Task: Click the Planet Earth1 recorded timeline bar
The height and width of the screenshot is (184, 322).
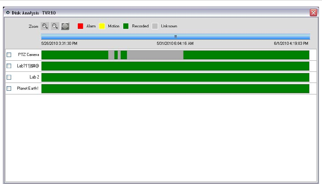Action: (175, 88)
